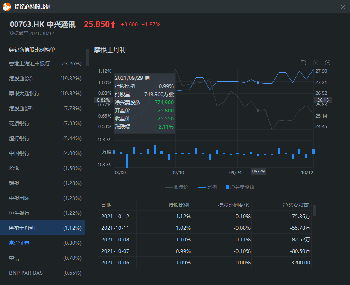Select BNP PARIBAS in broker list

click(x=42, y=273)
